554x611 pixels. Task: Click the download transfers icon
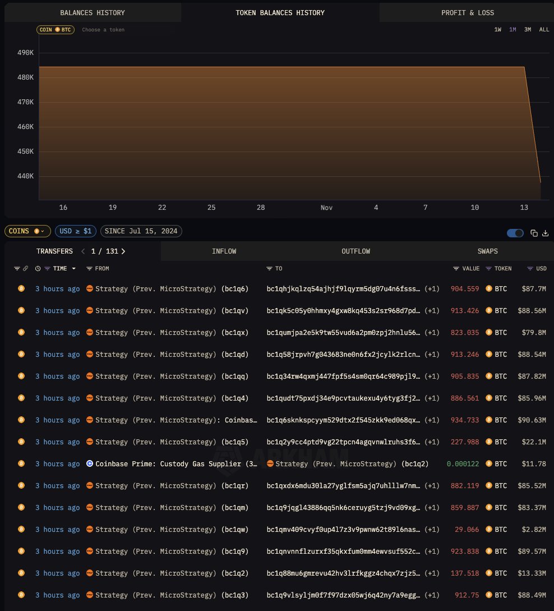[545, 233]
